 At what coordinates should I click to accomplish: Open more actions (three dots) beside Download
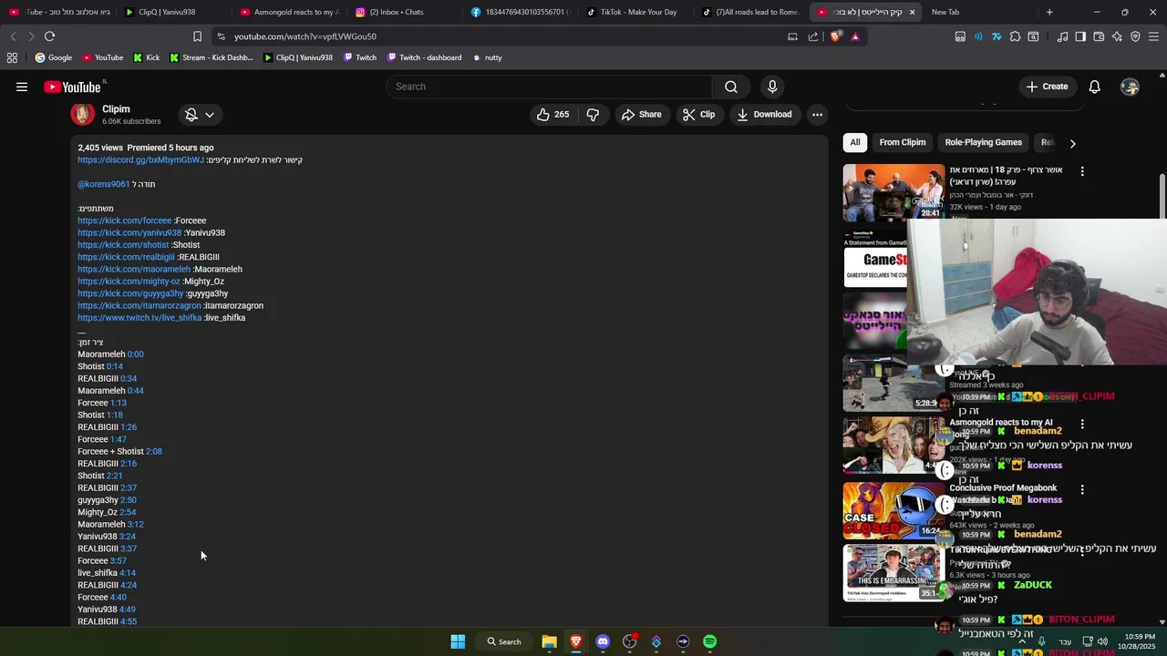click(817, 115)
